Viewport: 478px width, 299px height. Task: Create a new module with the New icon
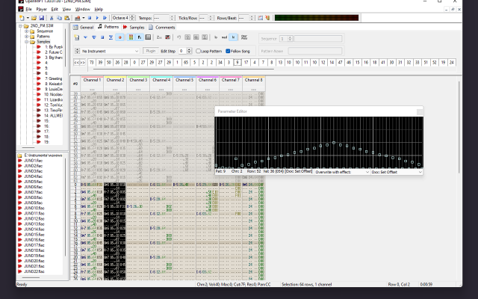[22, 18]
